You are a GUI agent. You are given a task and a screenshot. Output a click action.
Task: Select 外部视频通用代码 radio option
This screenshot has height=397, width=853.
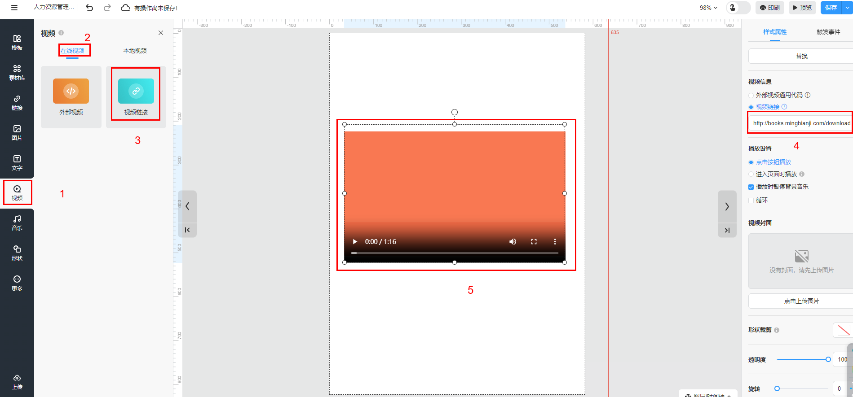pyautogui.click(x=751, y=95)
